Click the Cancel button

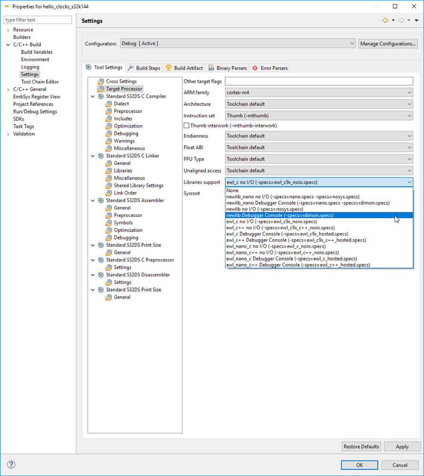[x=400, y=465]
